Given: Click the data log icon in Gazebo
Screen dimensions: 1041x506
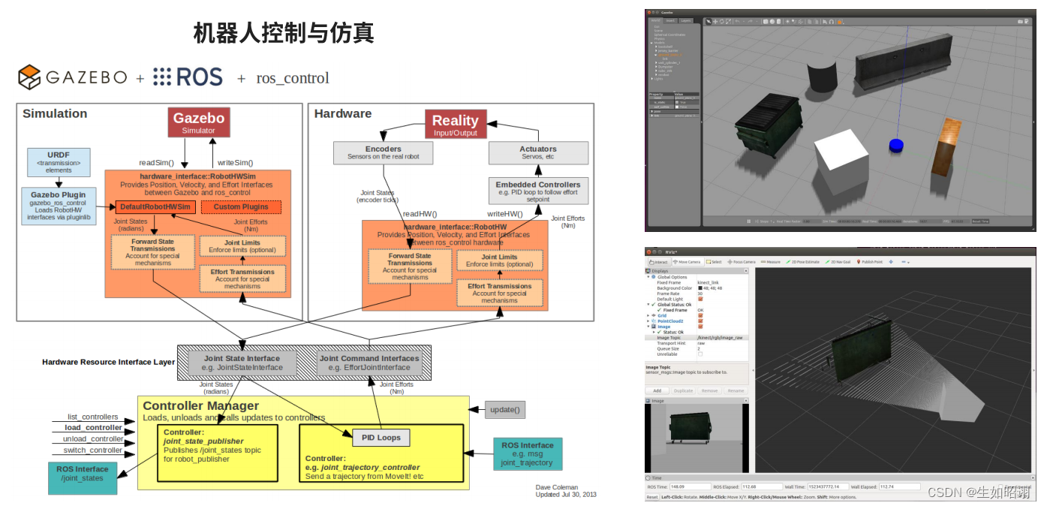Looking at the screenshot, I should click(x=1027, y=22).
